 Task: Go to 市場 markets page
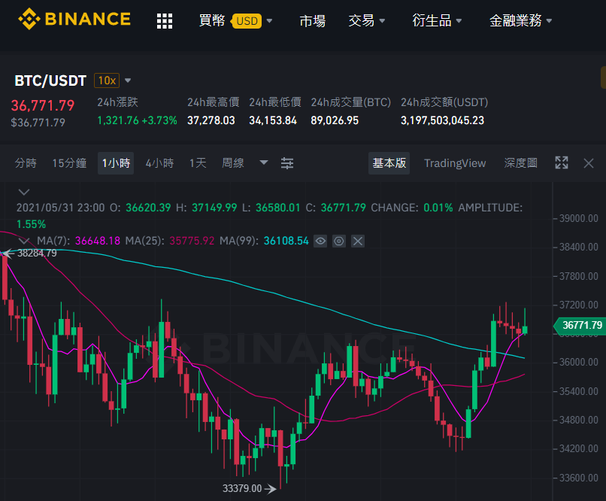click(312, 21)
